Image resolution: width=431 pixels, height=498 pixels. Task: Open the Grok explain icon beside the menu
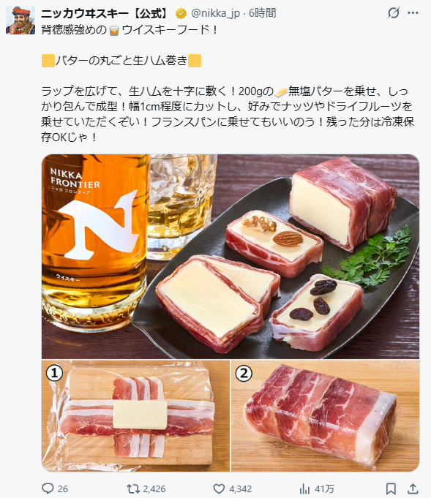coord(394,13)
